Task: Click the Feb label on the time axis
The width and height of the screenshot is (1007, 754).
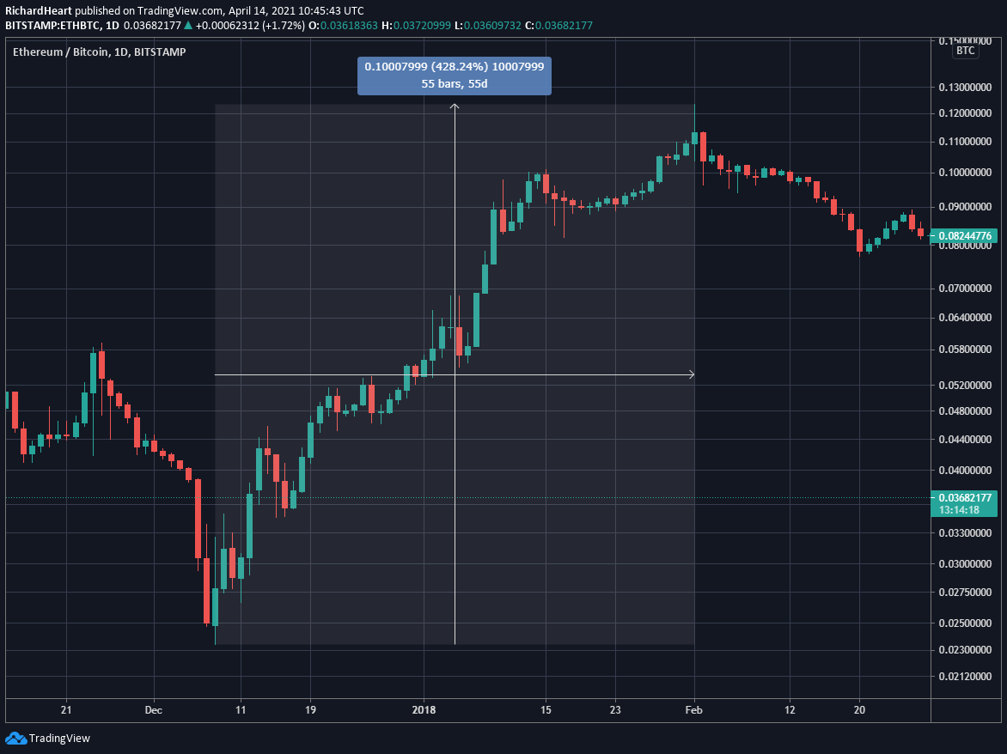Action: (x=693, y=710)
